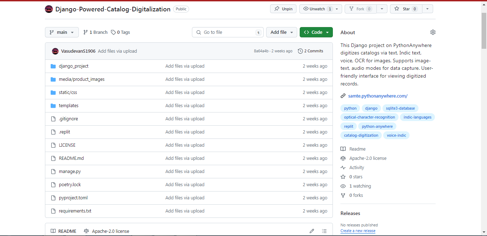Click the manage.py file icon

(x=53, y=172)
